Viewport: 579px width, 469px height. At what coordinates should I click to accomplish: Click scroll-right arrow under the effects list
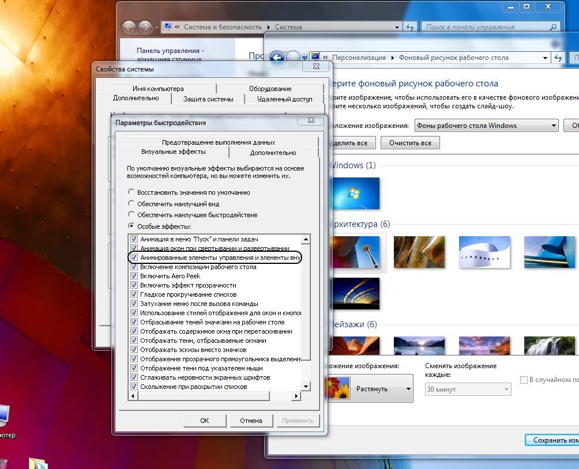click(297, 396)
